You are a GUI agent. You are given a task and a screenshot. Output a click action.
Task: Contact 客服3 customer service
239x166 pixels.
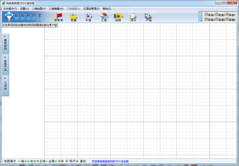[231, 14]
